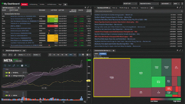Select the Heatmap view button
The height and width of the screenshot is (104, 185).
click(x=103, y=54)
